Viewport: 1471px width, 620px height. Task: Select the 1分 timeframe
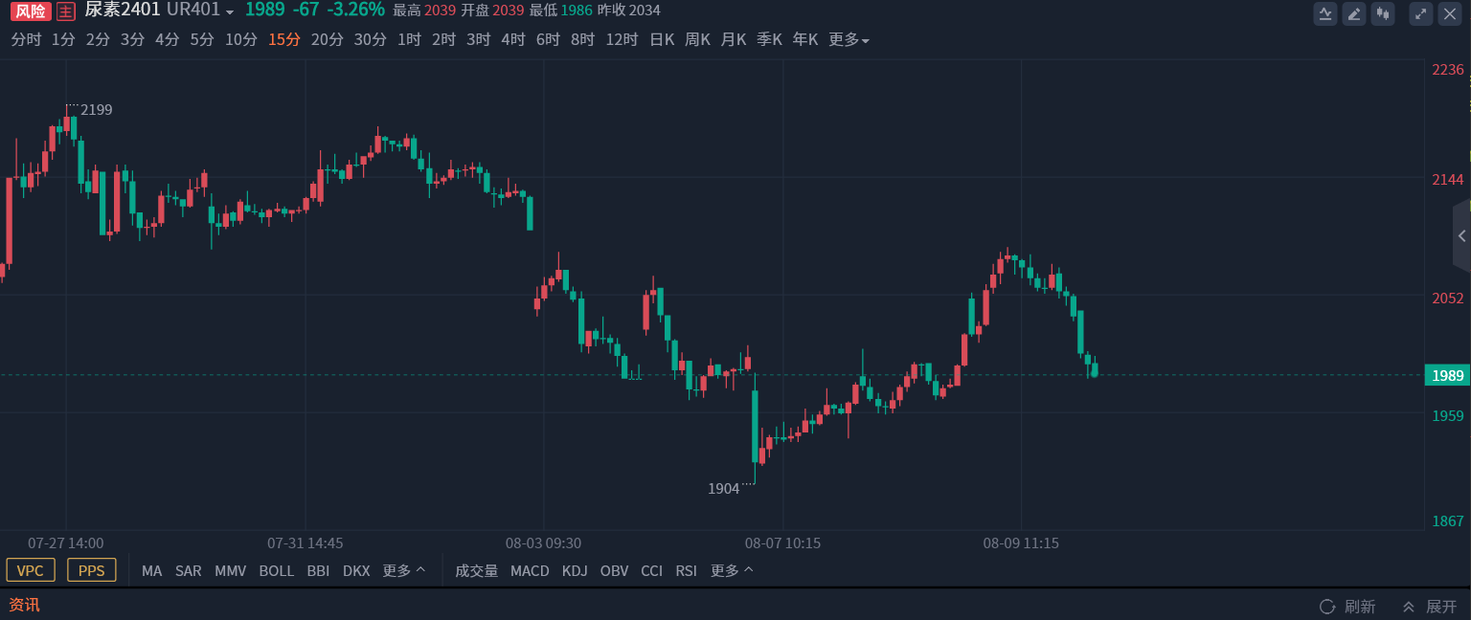[x=63, y=40]
